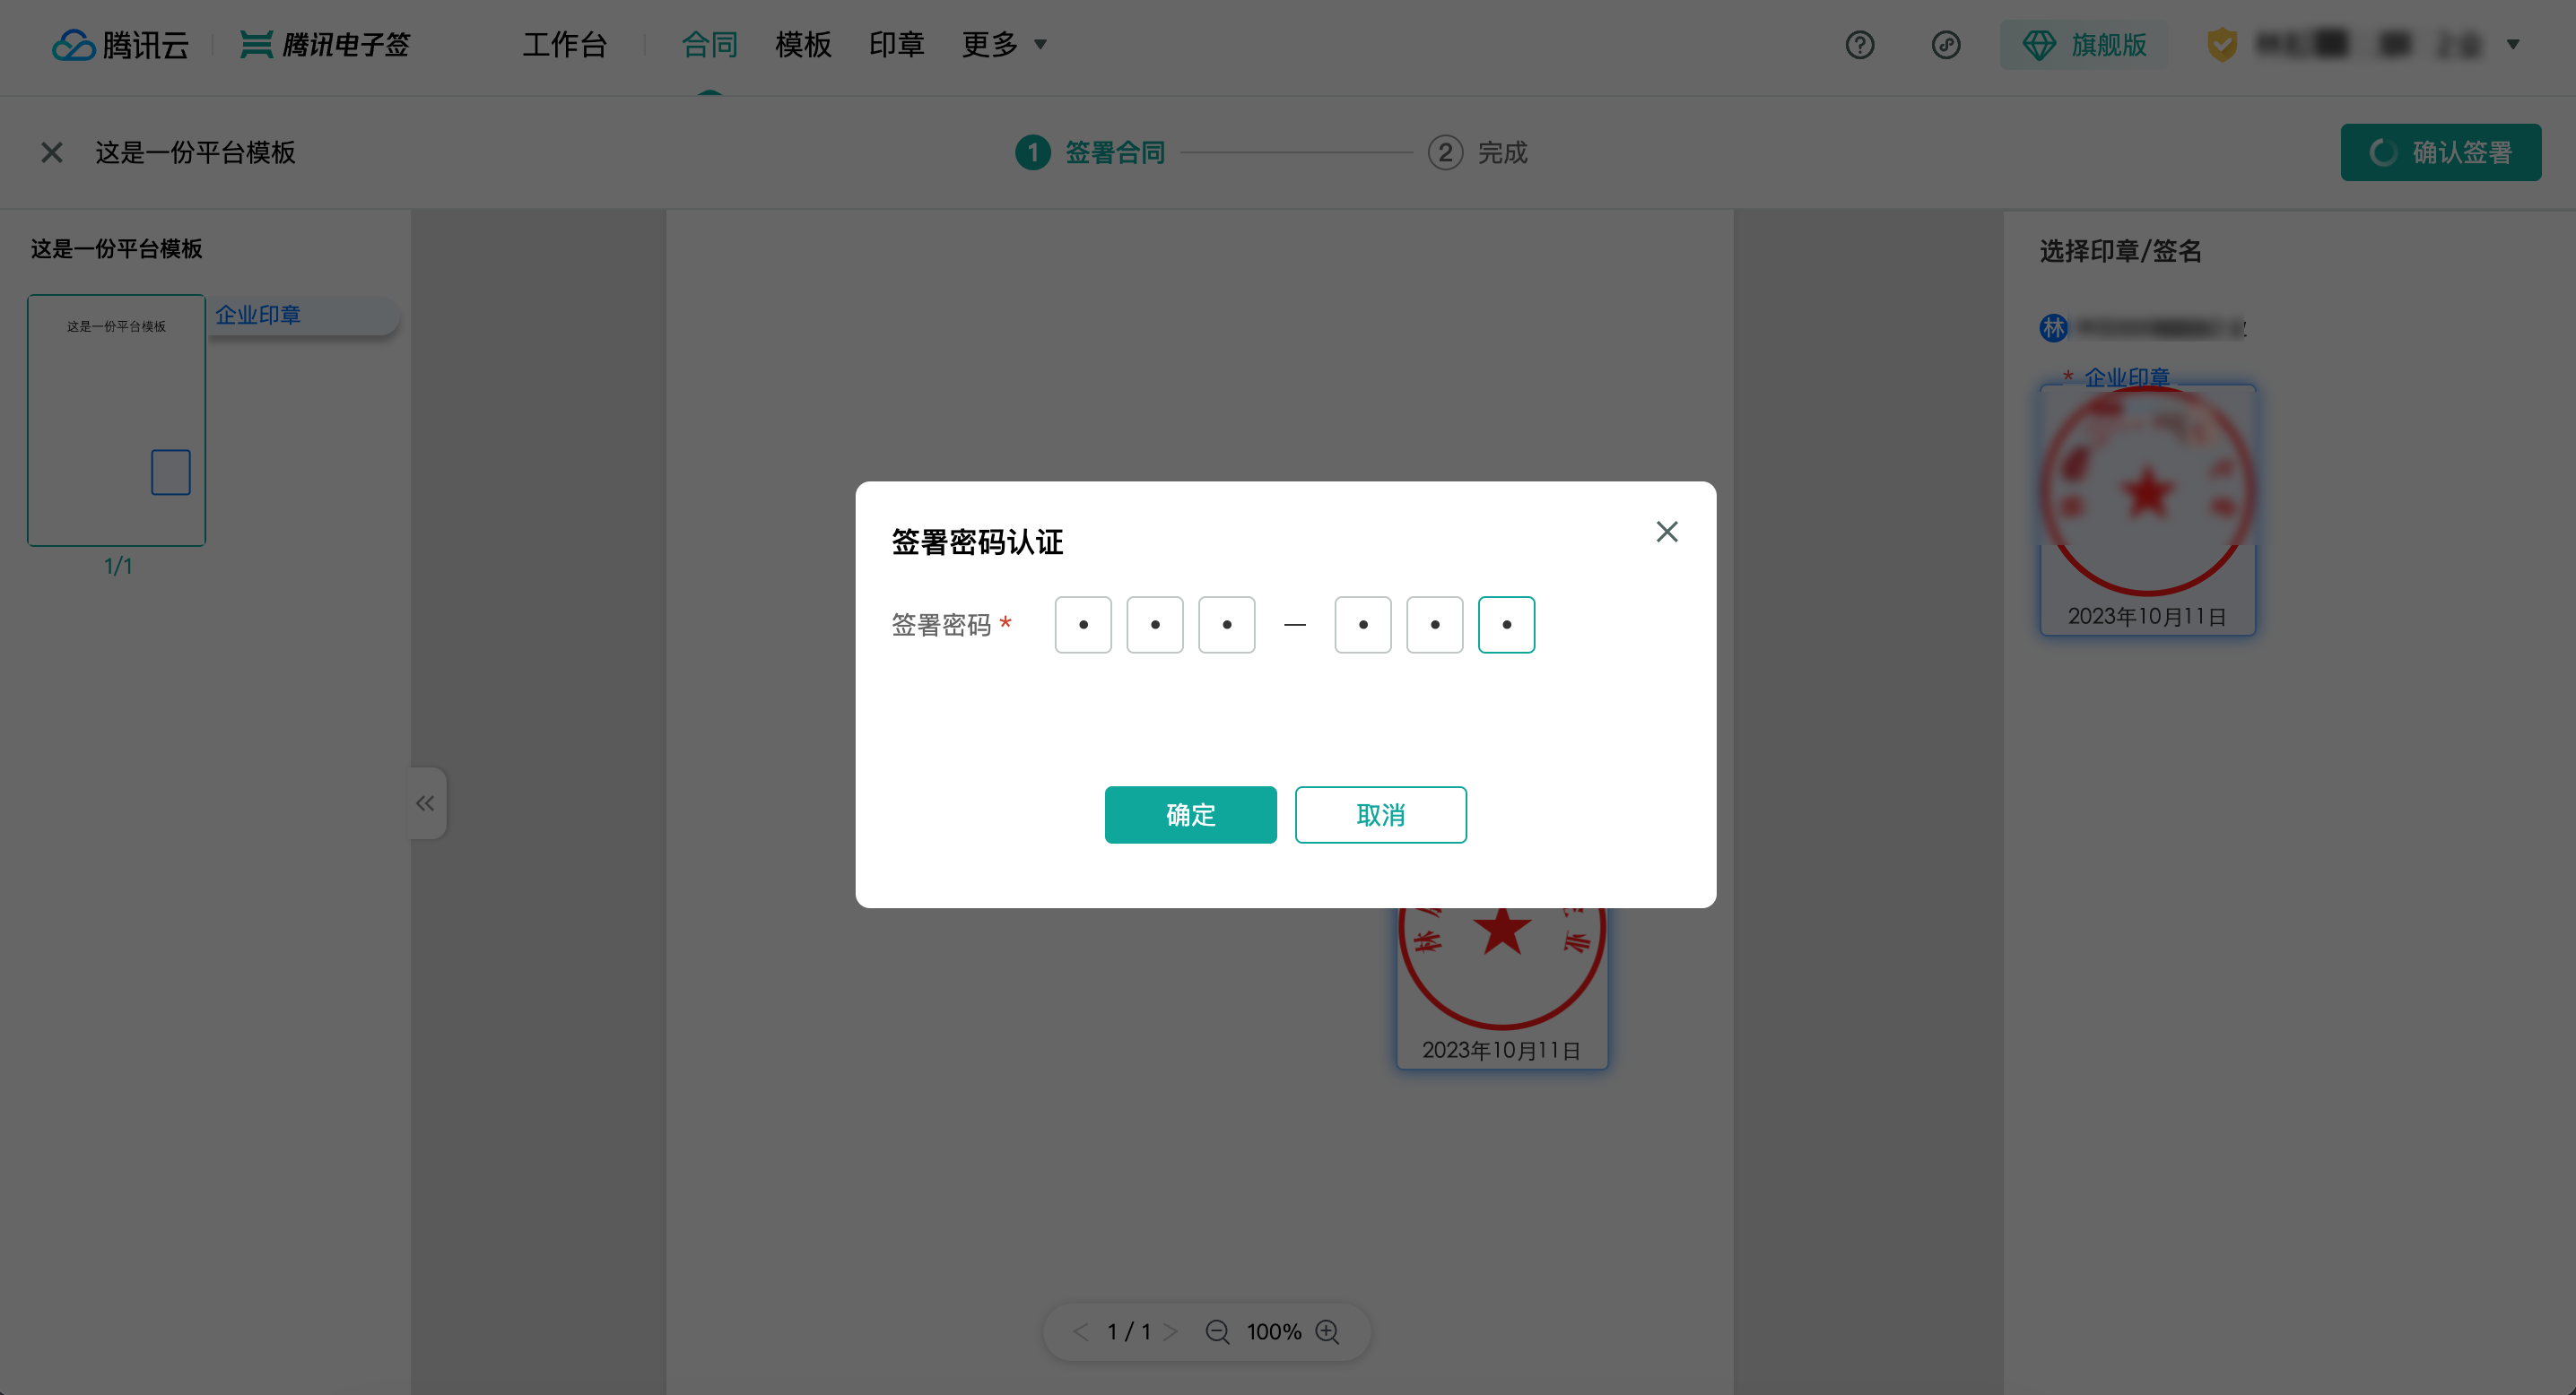
Task: Click the zoom out magnifier icon
Action: (x=1217, y=1331)
